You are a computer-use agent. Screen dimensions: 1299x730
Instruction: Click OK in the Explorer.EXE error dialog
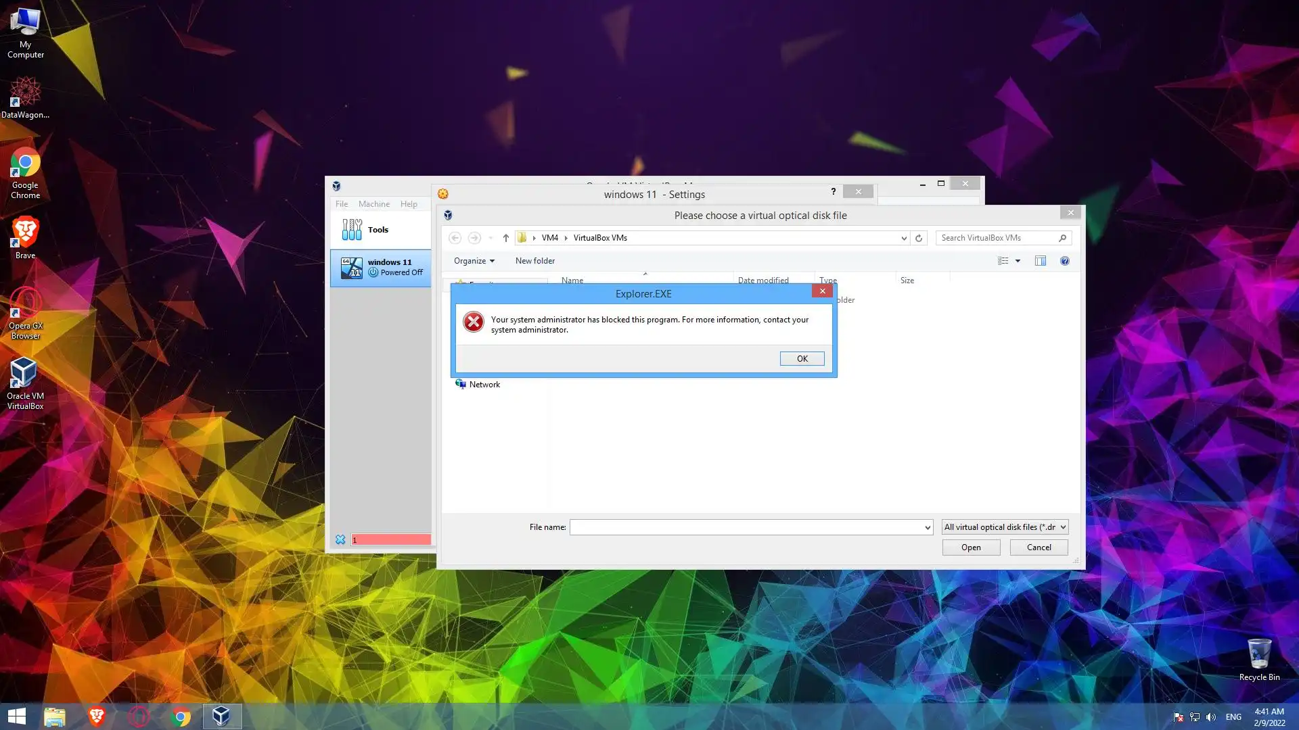[x=802, y=359]
